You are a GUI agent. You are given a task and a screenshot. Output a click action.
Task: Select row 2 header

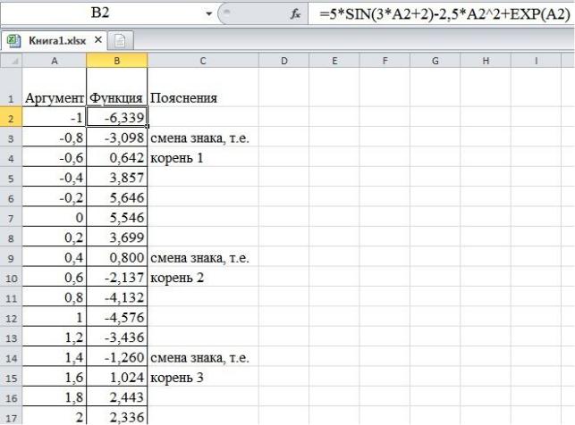[x=12, y=117]
